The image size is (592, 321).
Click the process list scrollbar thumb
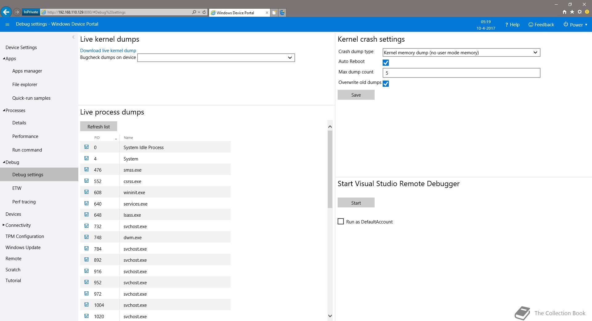pos(330,169)
